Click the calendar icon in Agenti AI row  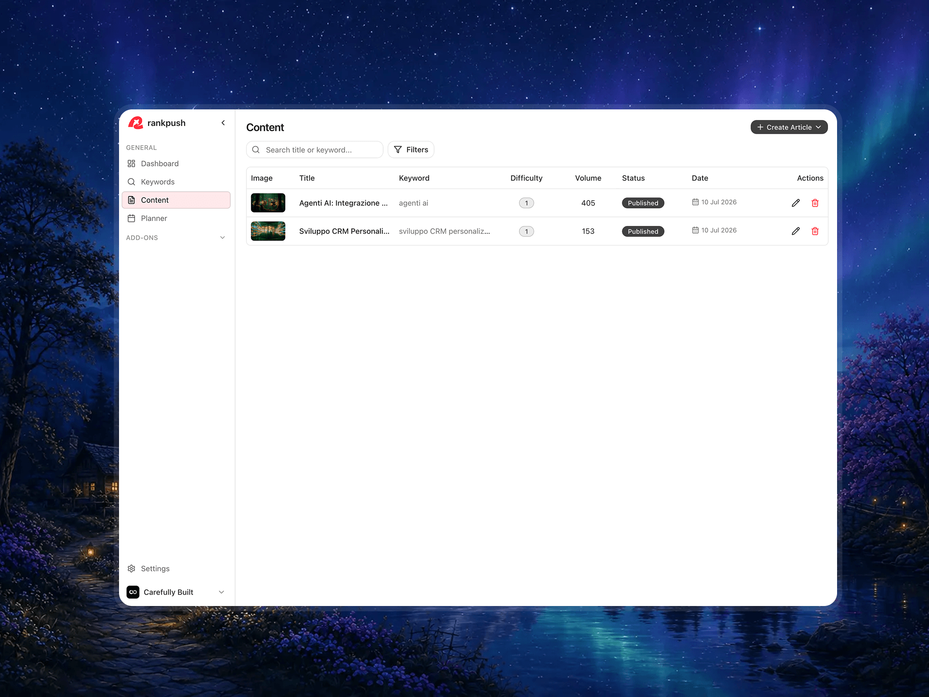pos(695,202)
